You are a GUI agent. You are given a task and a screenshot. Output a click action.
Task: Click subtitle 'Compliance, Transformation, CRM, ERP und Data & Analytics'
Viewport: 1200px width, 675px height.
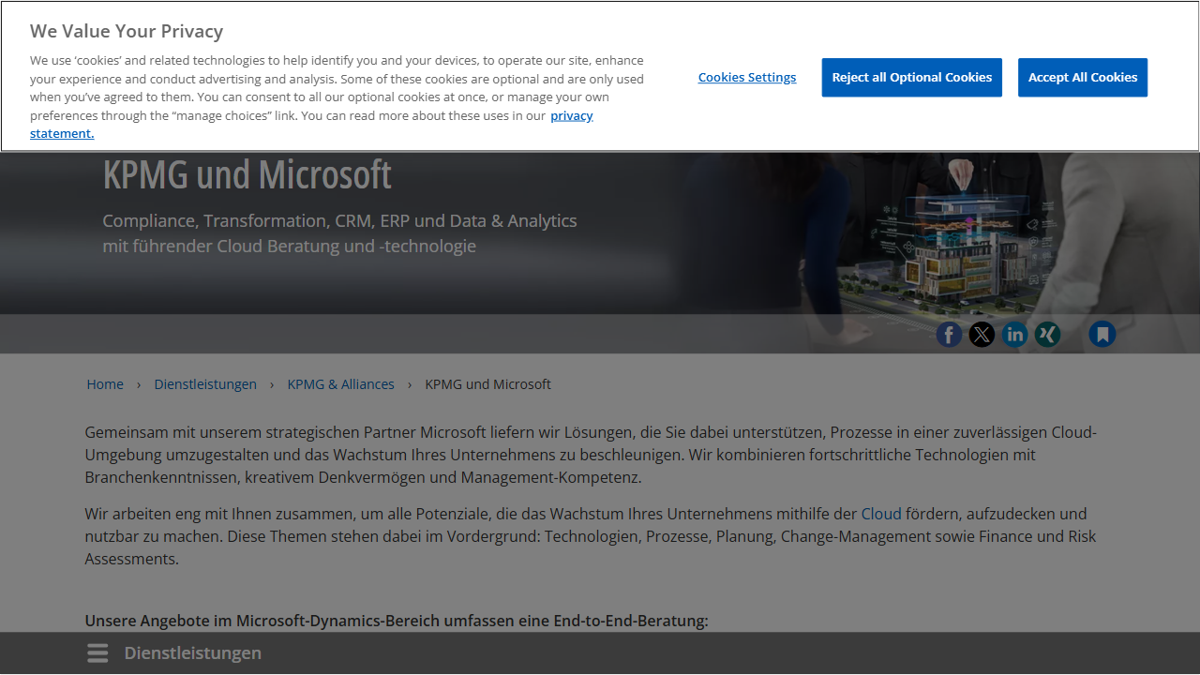point(339,221)
